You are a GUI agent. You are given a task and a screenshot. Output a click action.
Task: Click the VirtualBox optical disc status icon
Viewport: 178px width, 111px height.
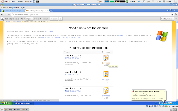[150, 107]
